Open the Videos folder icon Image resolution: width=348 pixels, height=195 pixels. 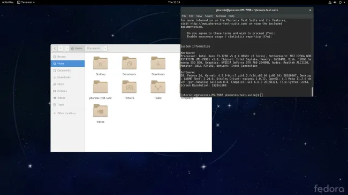pos(100,111)
